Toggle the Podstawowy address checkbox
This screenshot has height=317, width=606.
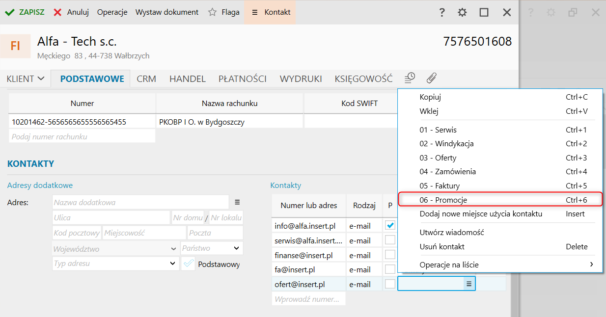click(x=188, y=264)
